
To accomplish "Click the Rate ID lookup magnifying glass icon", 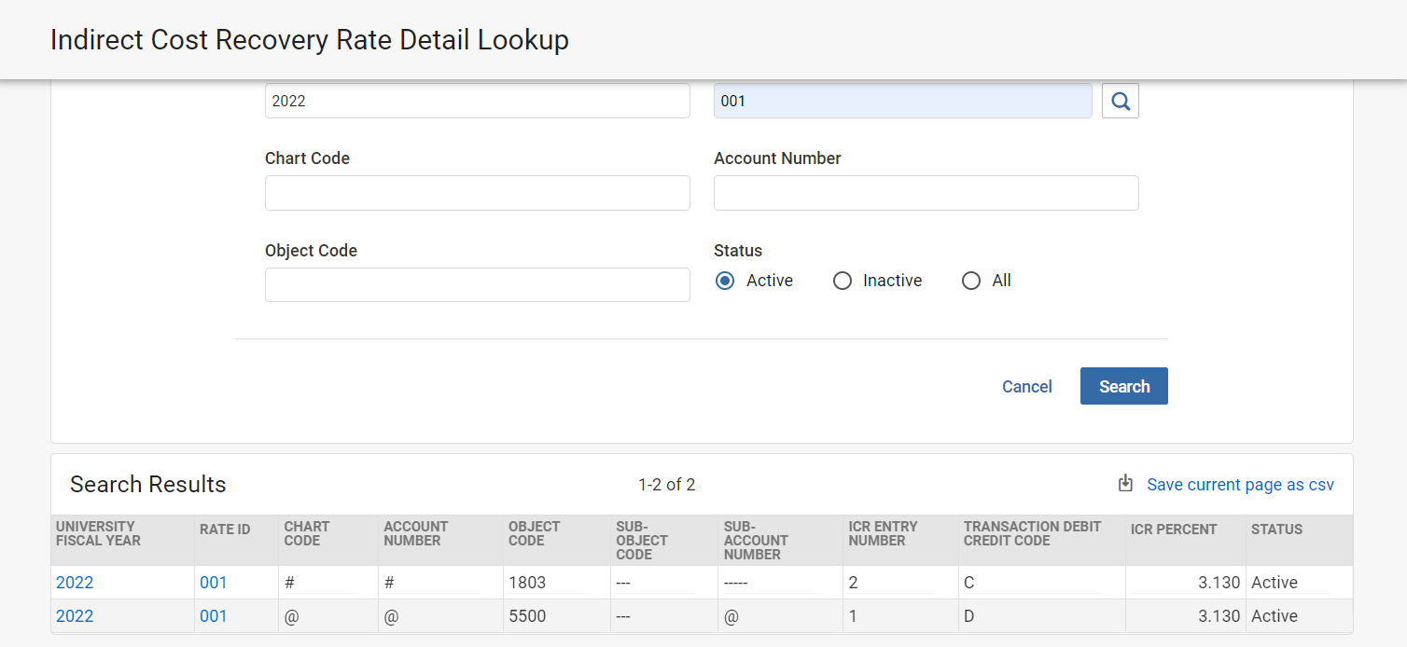I will point(1120,101).
